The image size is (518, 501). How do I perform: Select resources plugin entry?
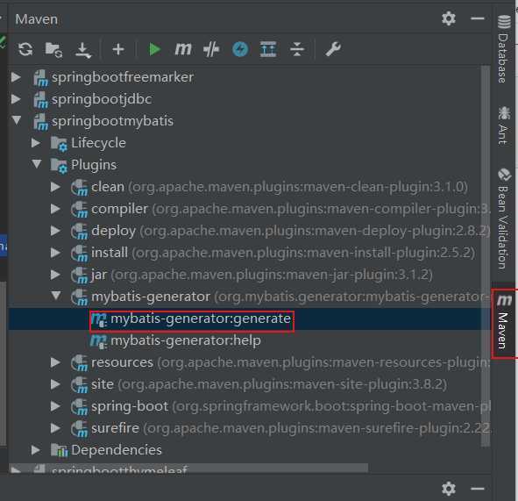tap(291, 362)
